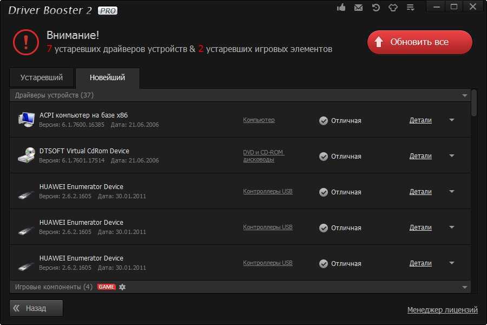Viewport: 487px width, 325px height.
Task: Open Детали link for ACPI computer
Action: coord(420,120)
